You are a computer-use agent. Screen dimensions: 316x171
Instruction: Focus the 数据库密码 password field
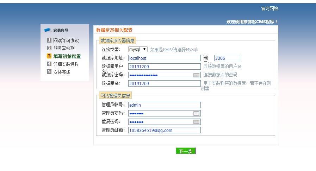point(160,75)
